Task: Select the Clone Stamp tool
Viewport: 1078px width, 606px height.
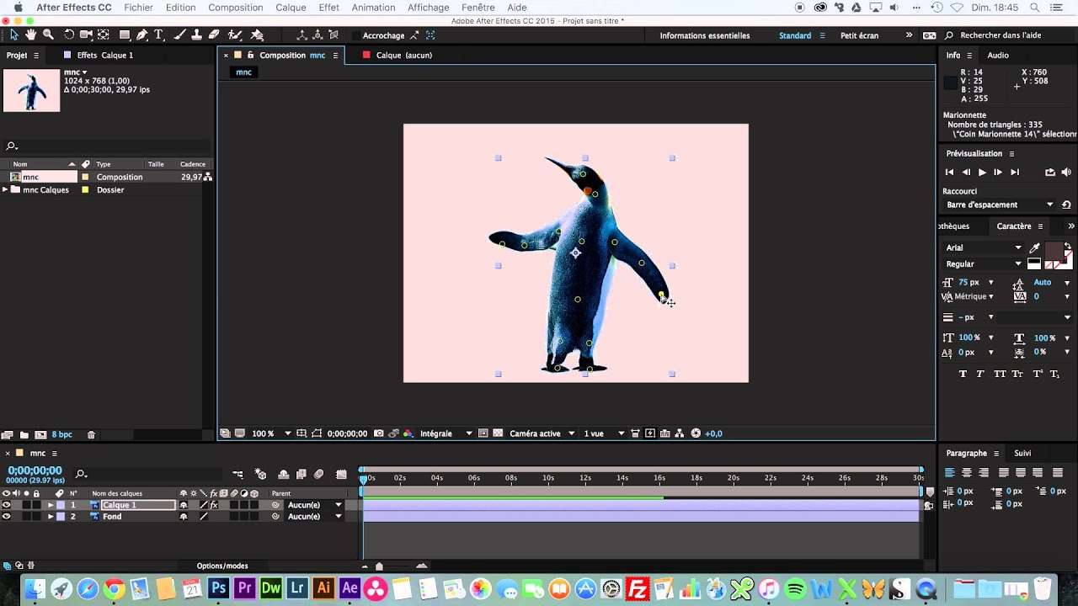Action: (197, 35)
